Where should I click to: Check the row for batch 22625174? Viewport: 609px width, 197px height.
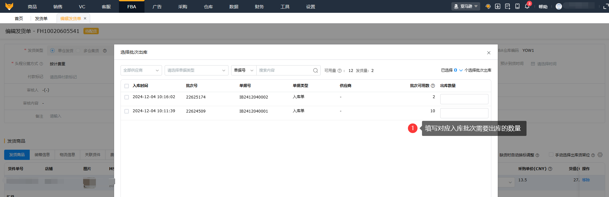tap(127, 97)
